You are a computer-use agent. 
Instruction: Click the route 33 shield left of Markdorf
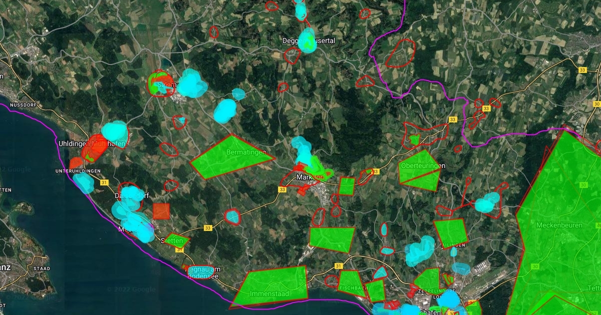click(282, 189)
